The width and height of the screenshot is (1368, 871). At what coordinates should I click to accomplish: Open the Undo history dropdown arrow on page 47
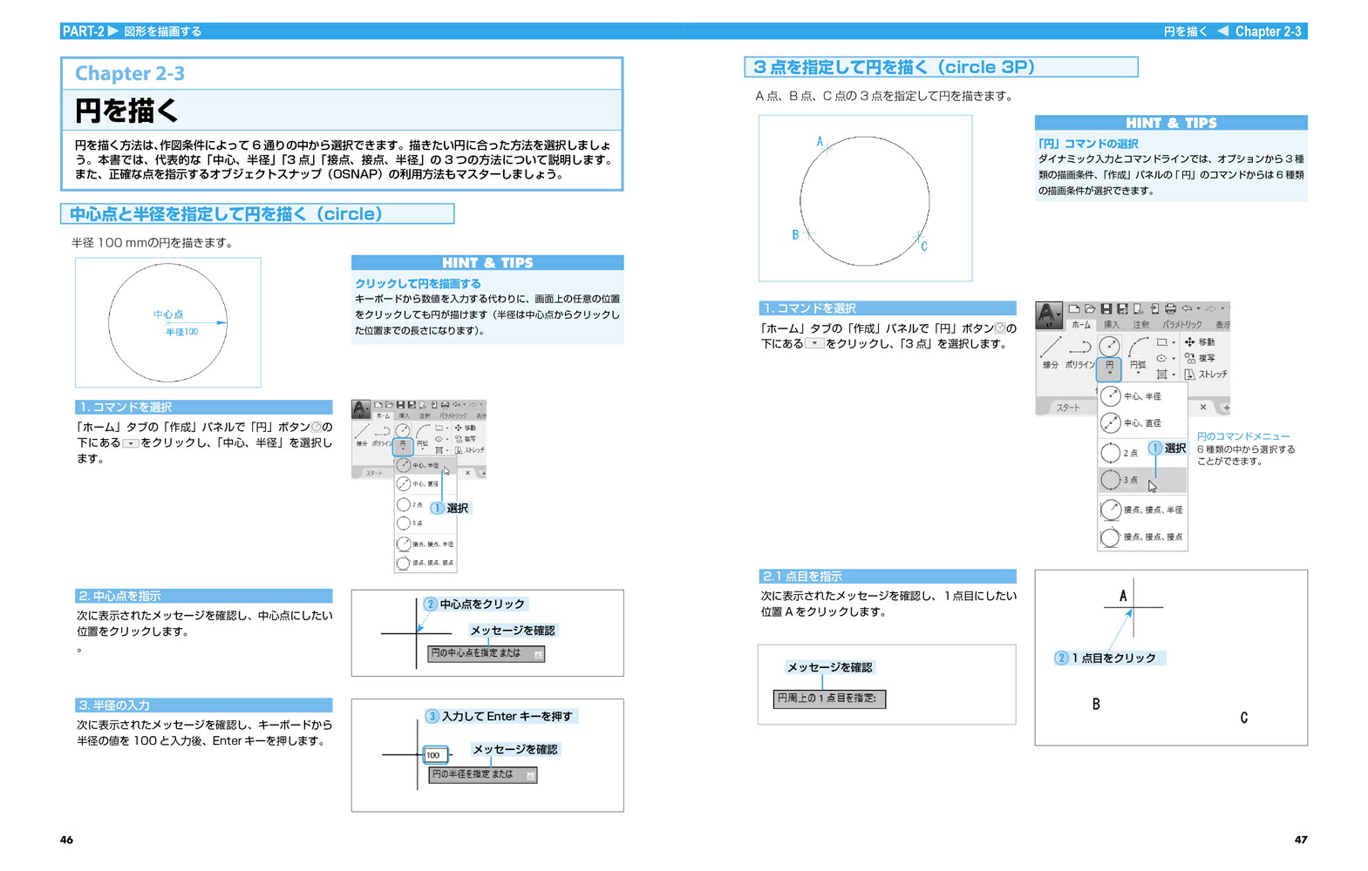coord(1199,308)
